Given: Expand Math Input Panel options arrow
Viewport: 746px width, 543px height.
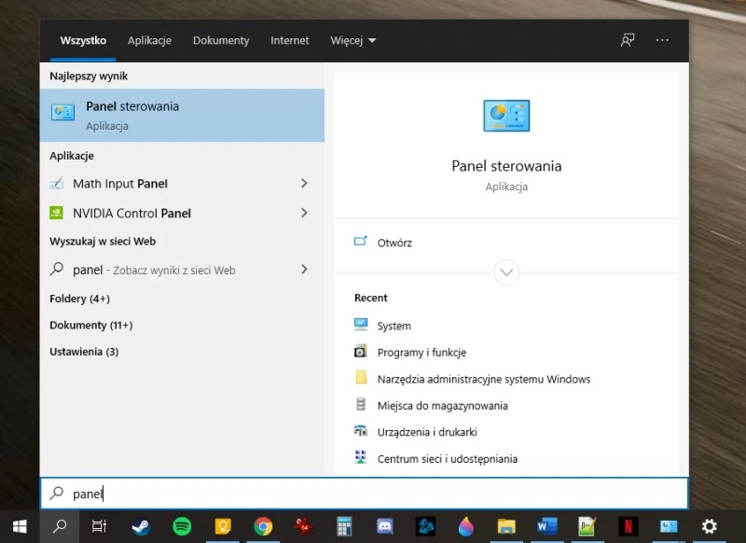Looking at the screenshot, I should (x=304, y=184).
